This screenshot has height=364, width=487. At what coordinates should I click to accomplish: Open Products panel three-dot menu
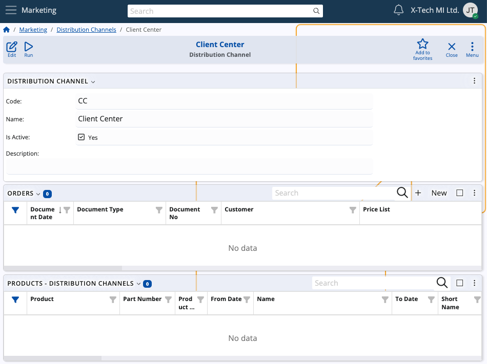[x=474, y=283]
